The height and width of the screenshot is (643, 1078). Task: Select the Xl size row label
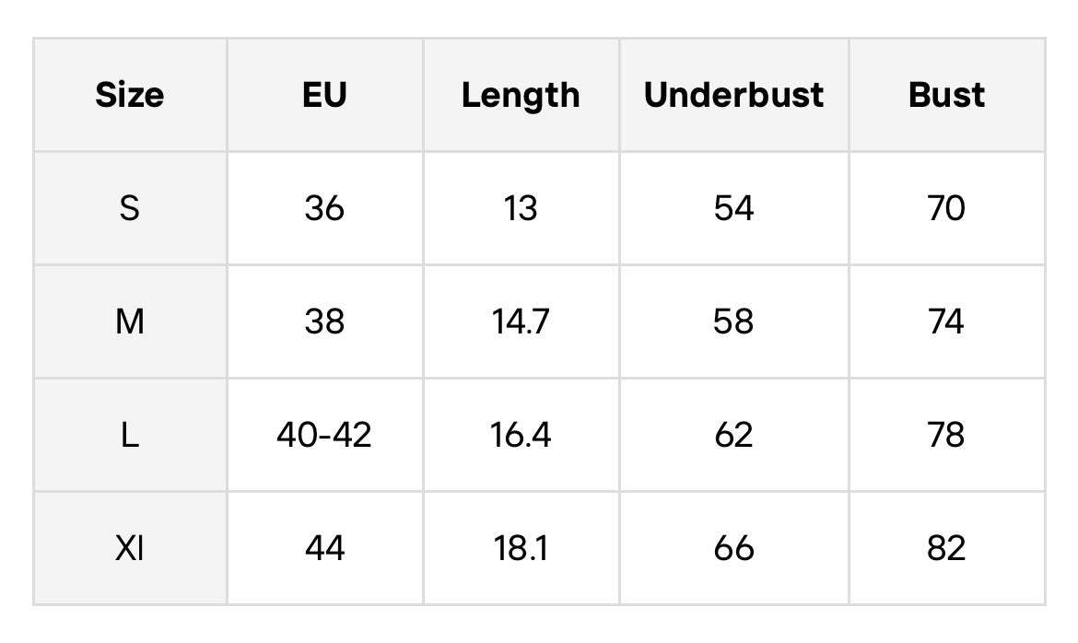point(130,548)
